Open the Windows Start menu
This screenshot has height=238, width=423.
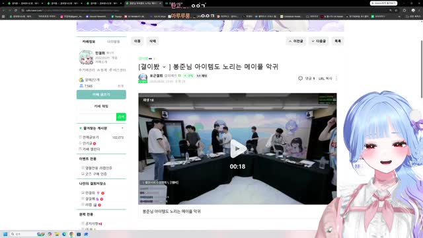click(5, 234)
